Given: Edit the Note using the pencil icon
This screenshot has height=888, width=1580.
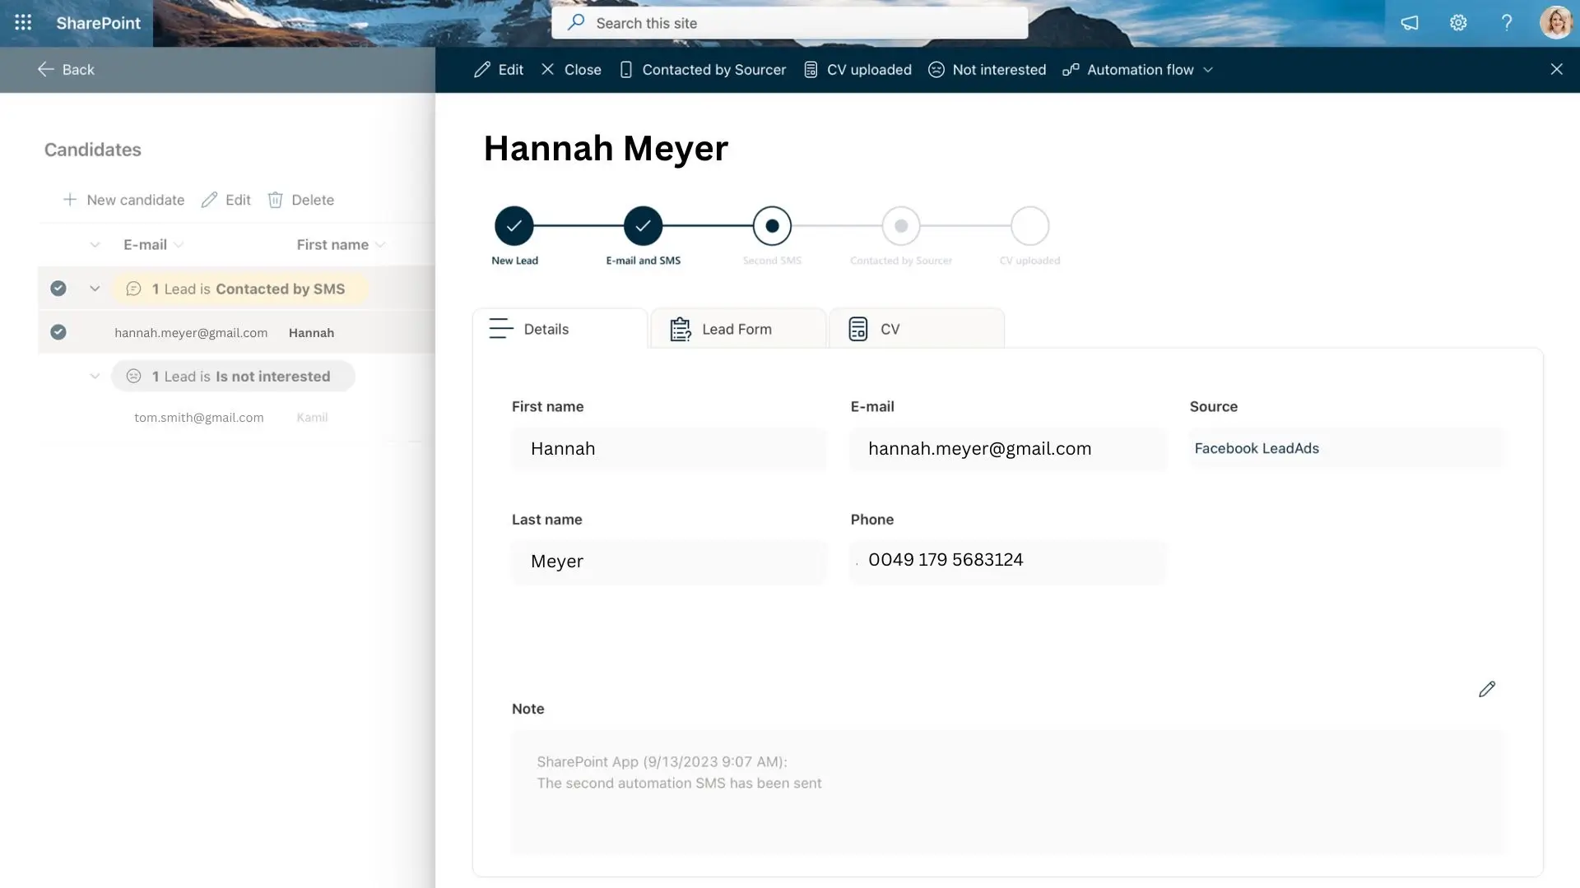Looking at the screenshot, I should point(1486,689).
